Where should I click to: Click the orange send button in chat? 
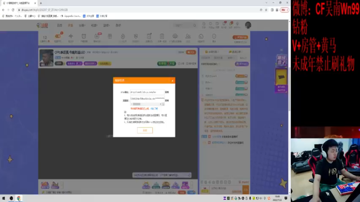pos(246,189)
